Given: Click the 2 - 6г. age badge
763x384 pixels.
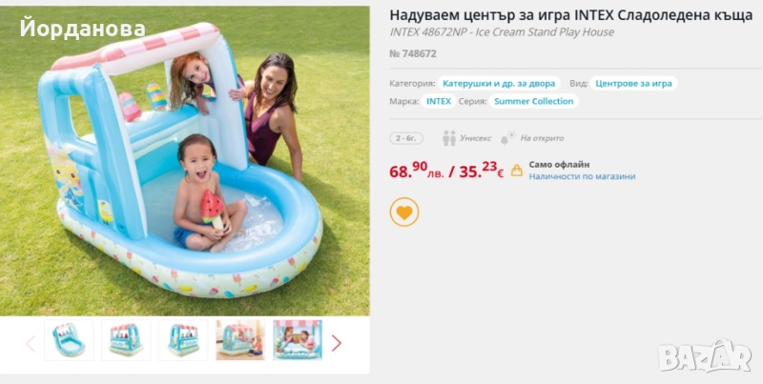Looking at the screenshot, I should click(x=406, y=138).
